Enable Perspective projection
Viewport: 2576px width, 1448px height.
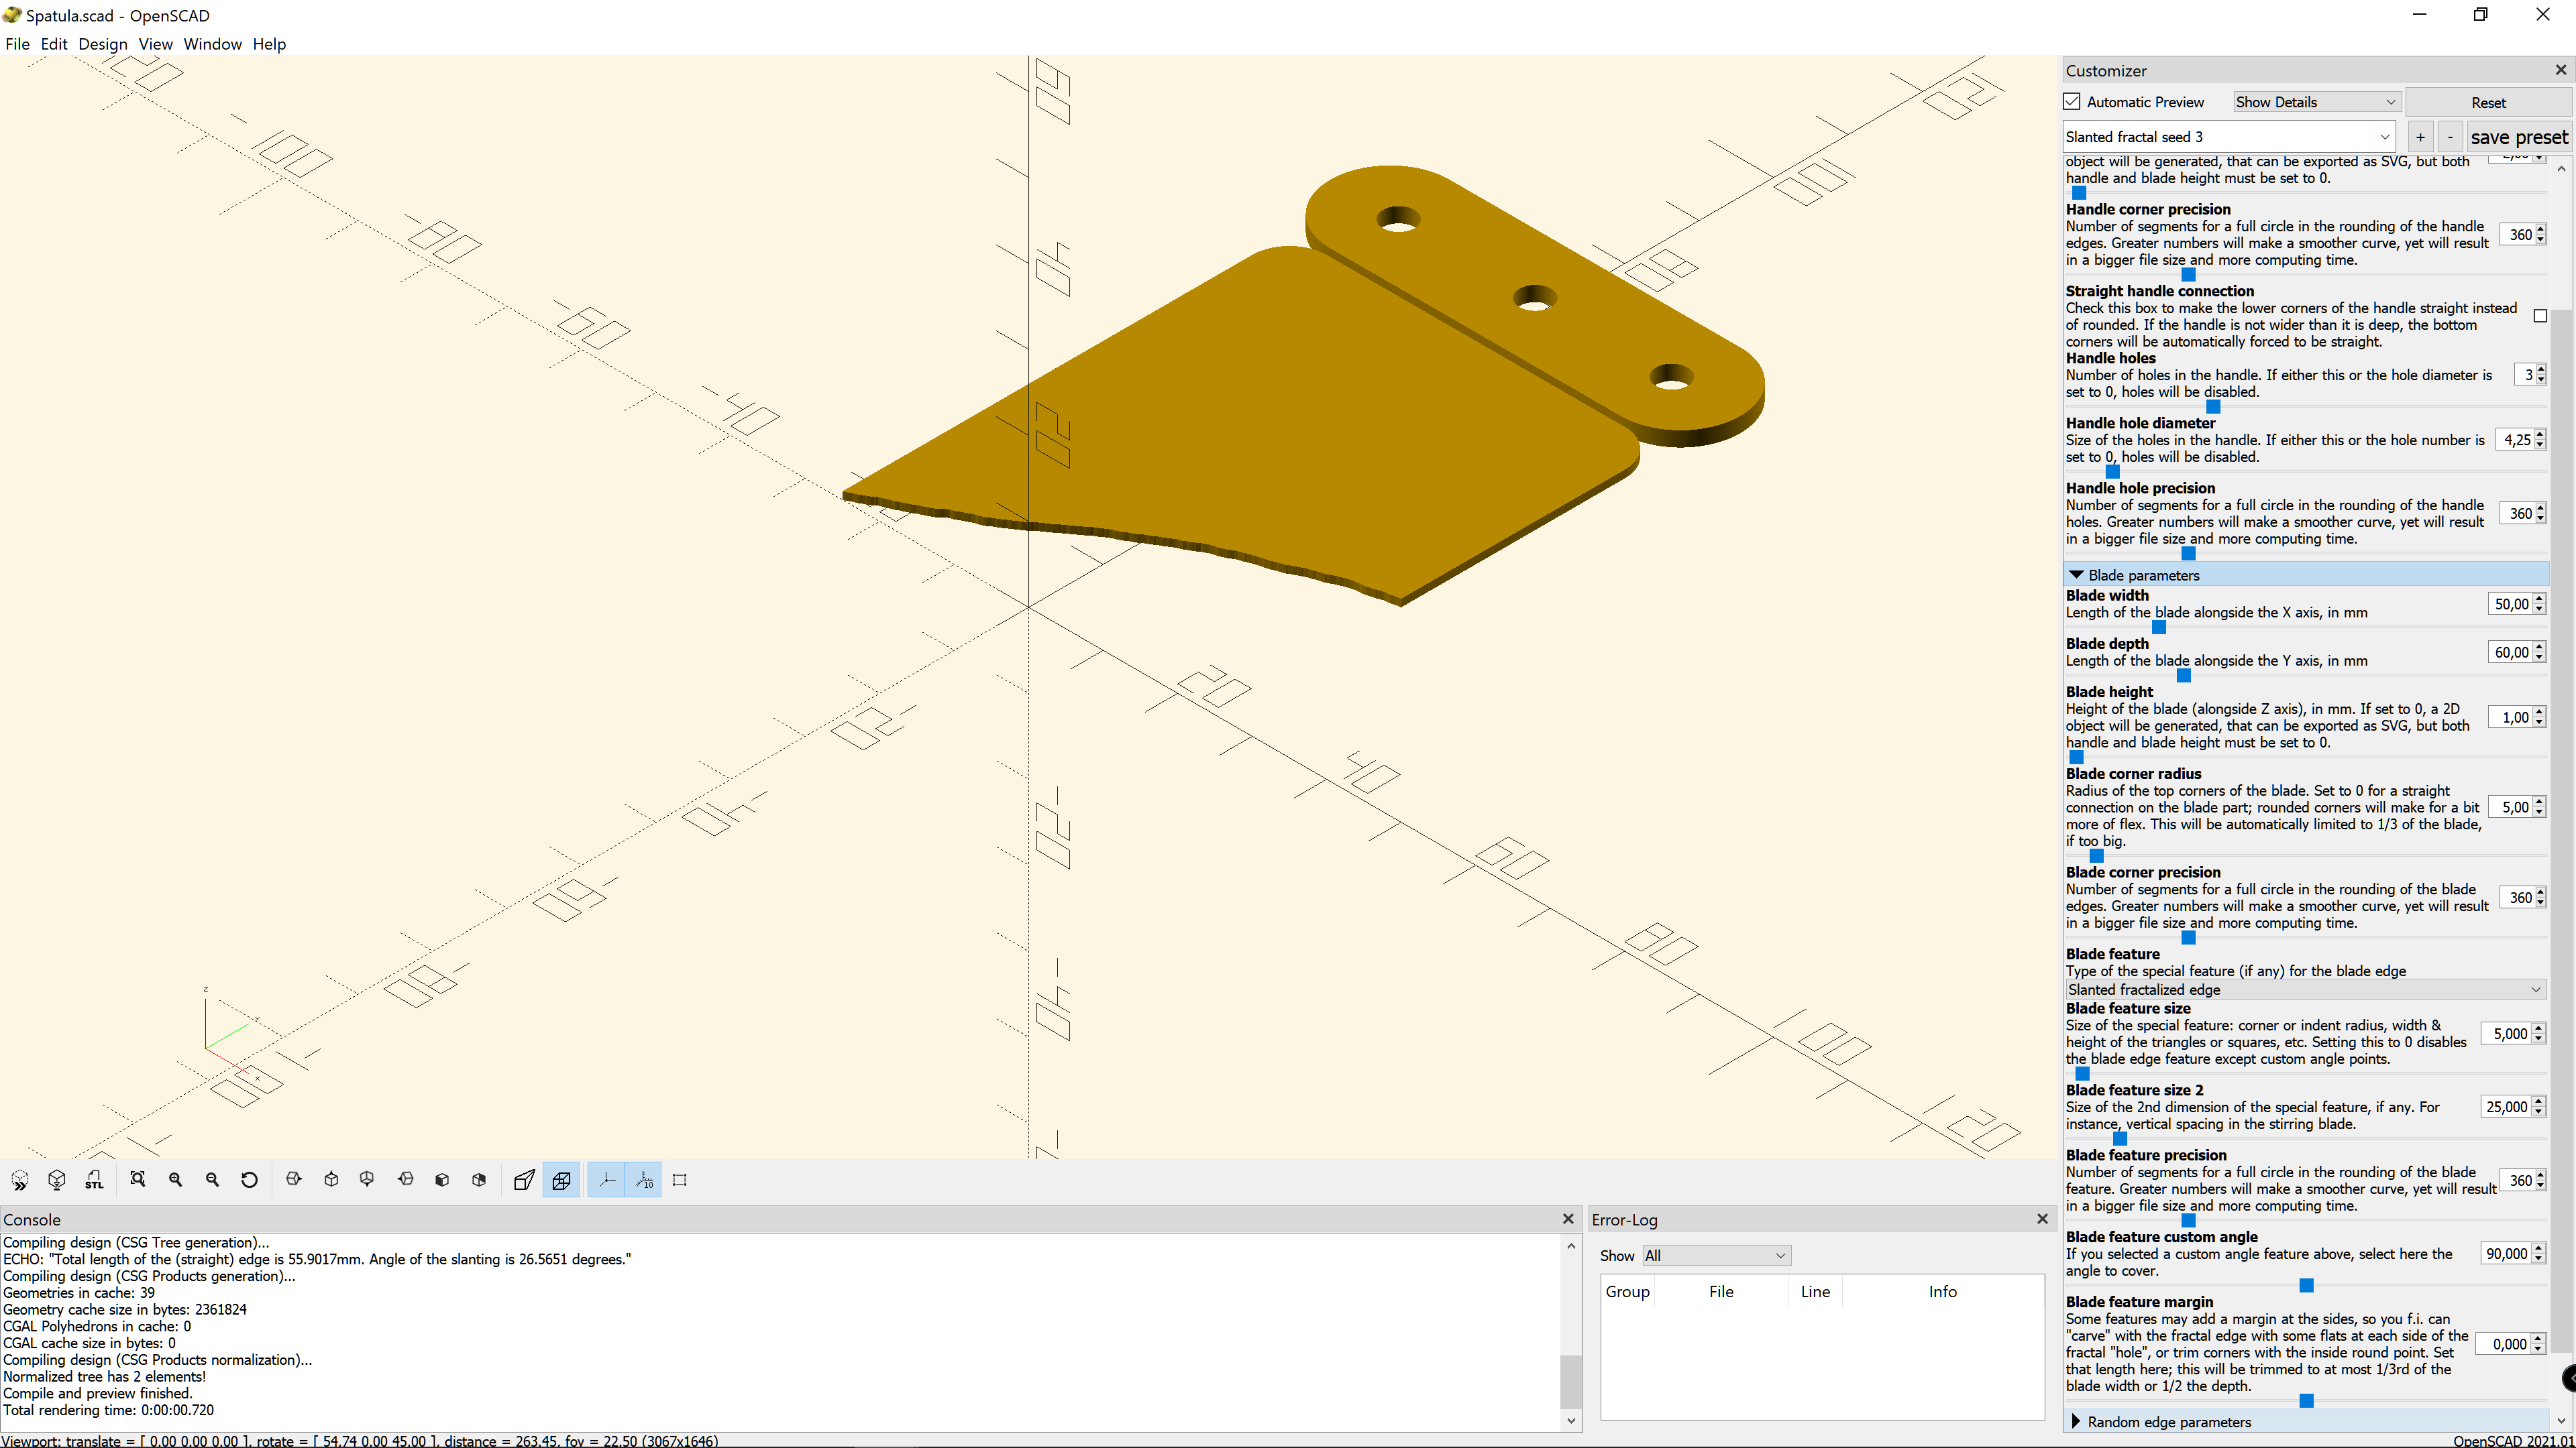[524, 1180]
